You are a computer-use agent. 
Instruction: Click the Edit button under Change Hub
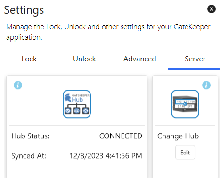click(x=185, y=153)
